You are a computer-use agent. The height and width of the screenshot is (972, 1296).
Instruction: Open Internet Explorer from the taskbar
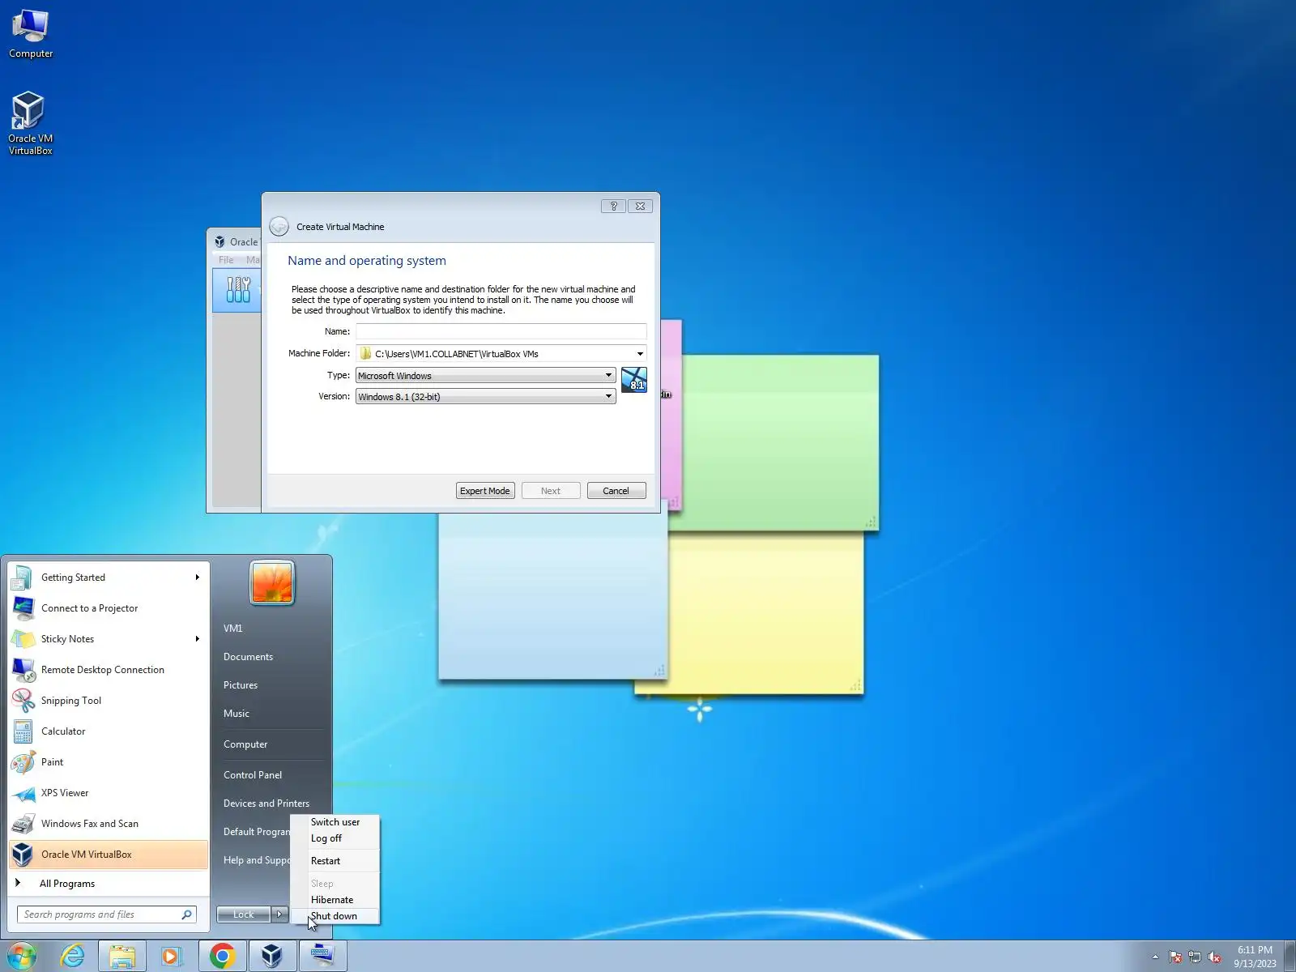73,957
